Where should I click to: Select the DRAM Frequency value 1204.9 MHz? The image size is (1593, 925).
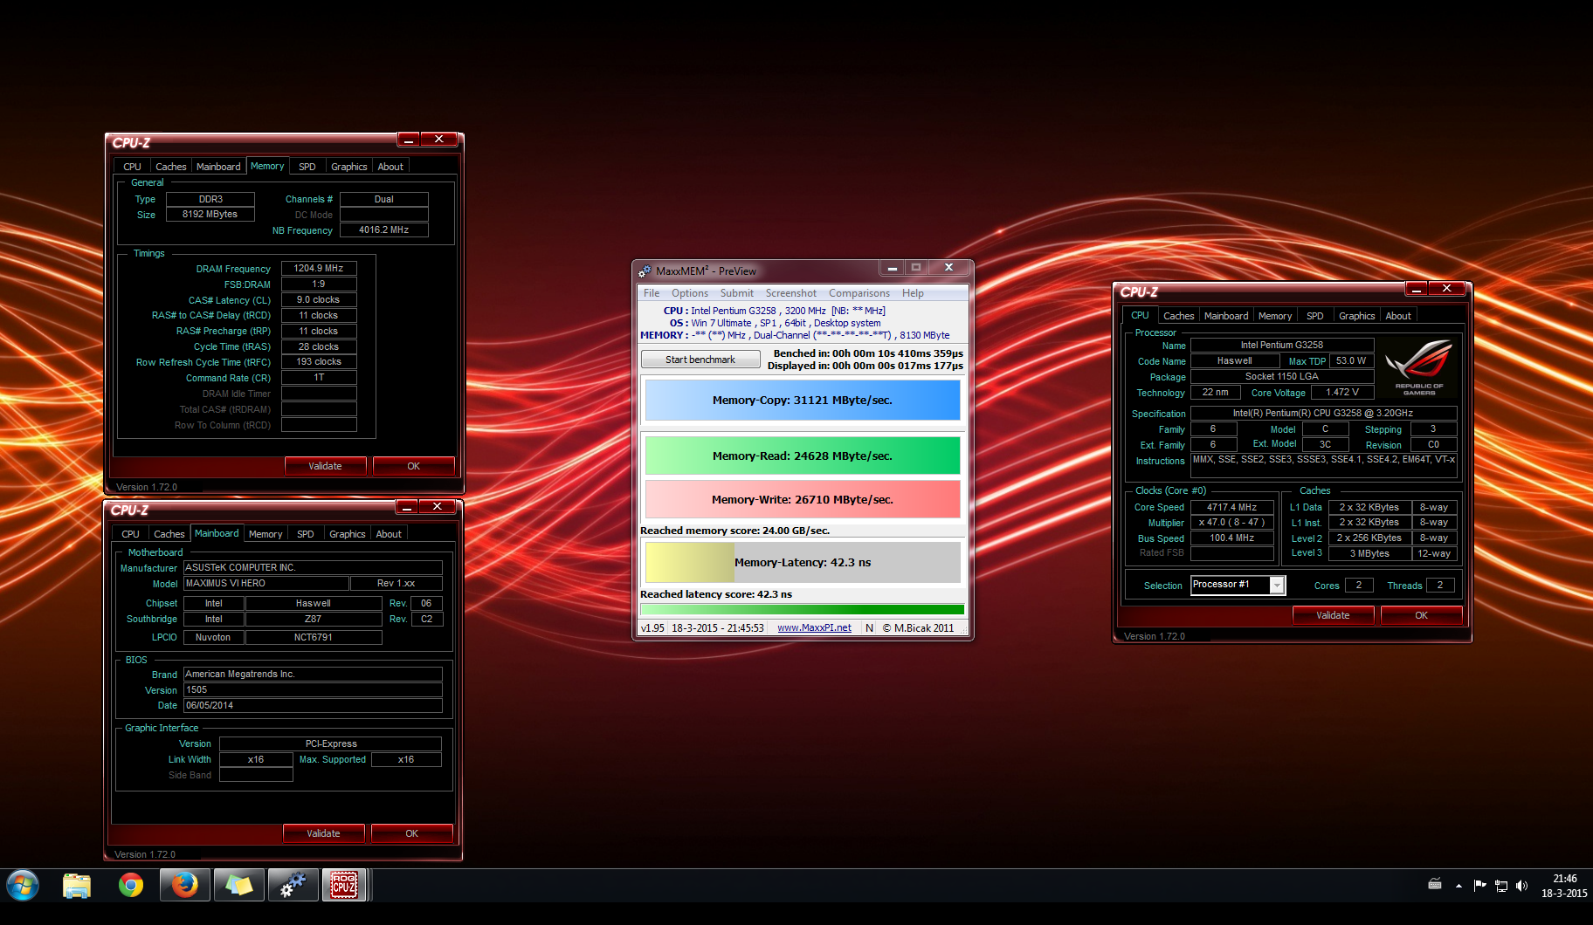(319, 269)
